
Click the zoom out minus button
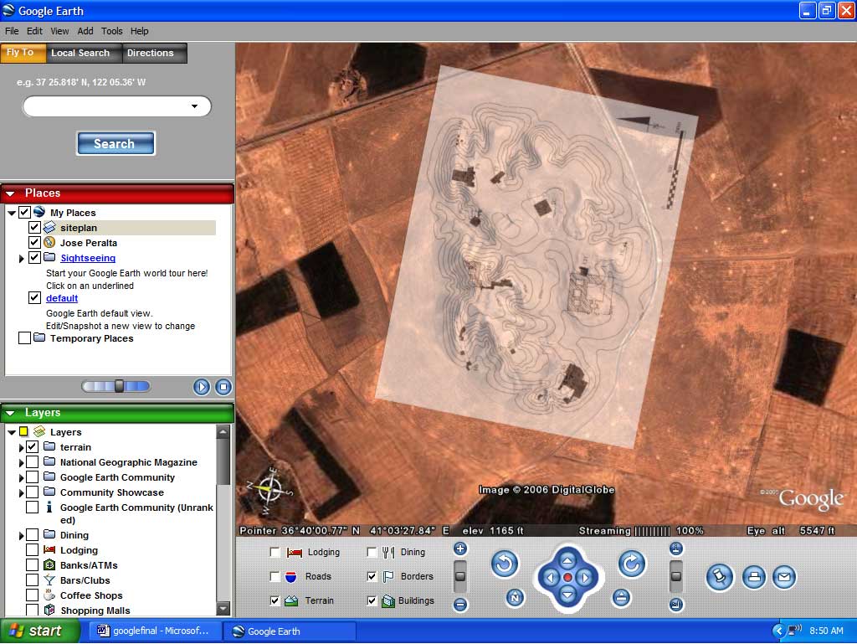tap(460, 604)
